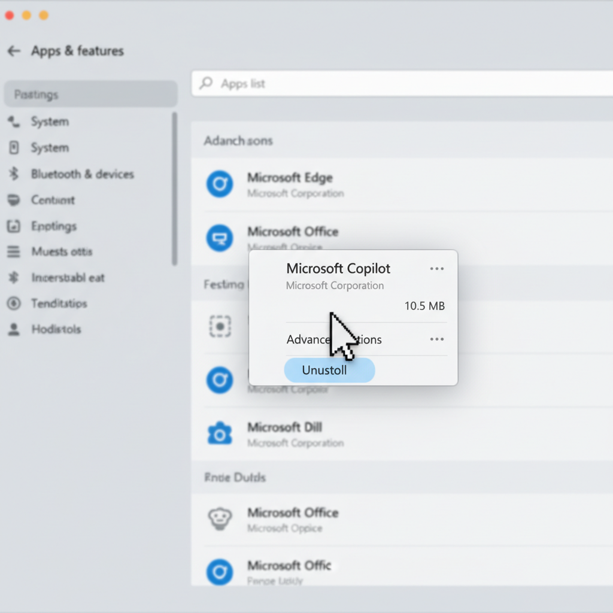Select the highlighted Pastings sidebar entry
613x613 pixels.
[90, 95]
